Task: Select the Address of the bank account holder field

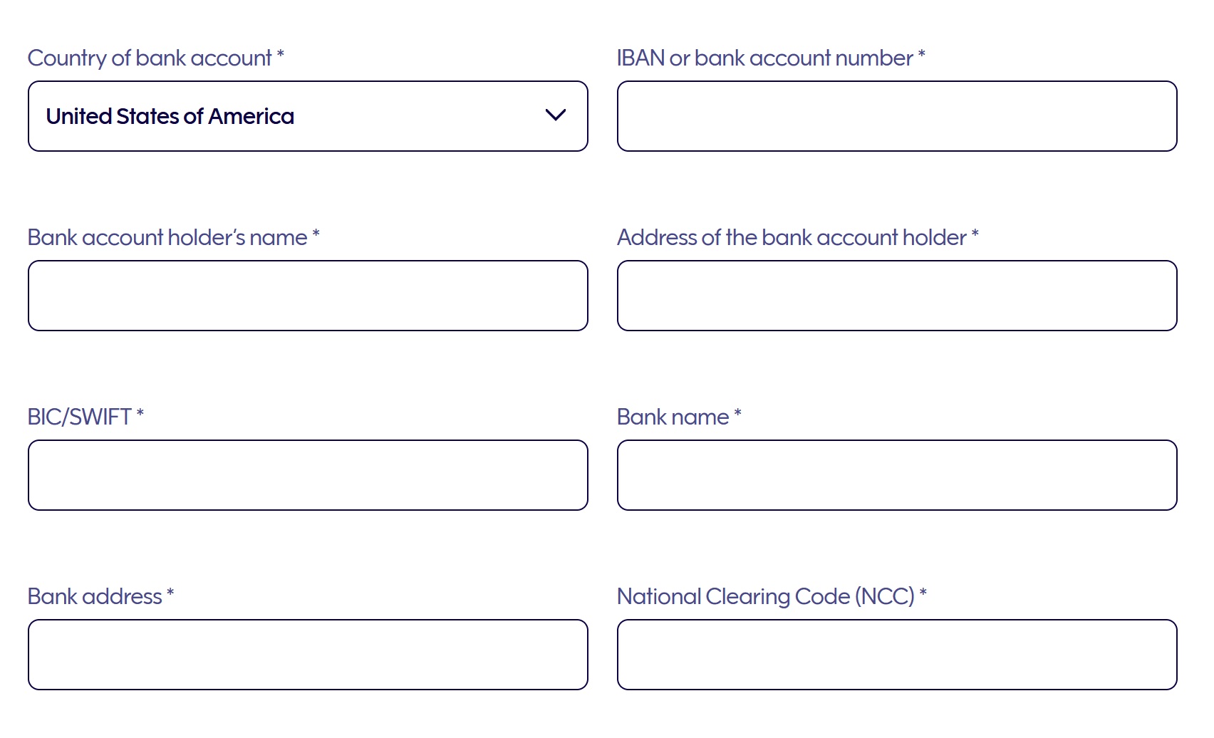Action: point(896,296)
